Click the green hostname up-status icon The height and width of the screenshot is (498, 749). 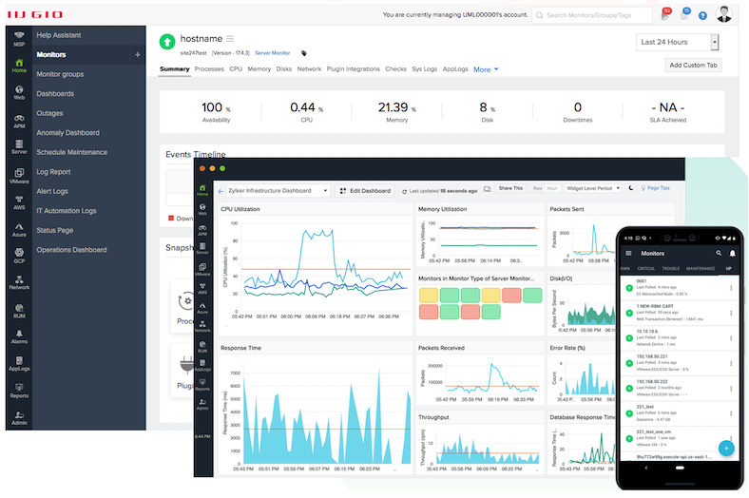pos(167,42)
